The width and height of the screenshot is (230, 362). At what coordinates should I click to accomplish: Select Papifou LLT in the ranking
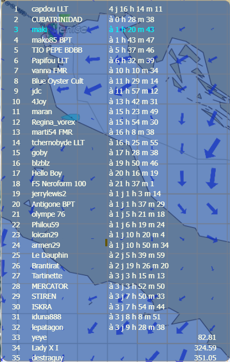(x=50, y=61)
